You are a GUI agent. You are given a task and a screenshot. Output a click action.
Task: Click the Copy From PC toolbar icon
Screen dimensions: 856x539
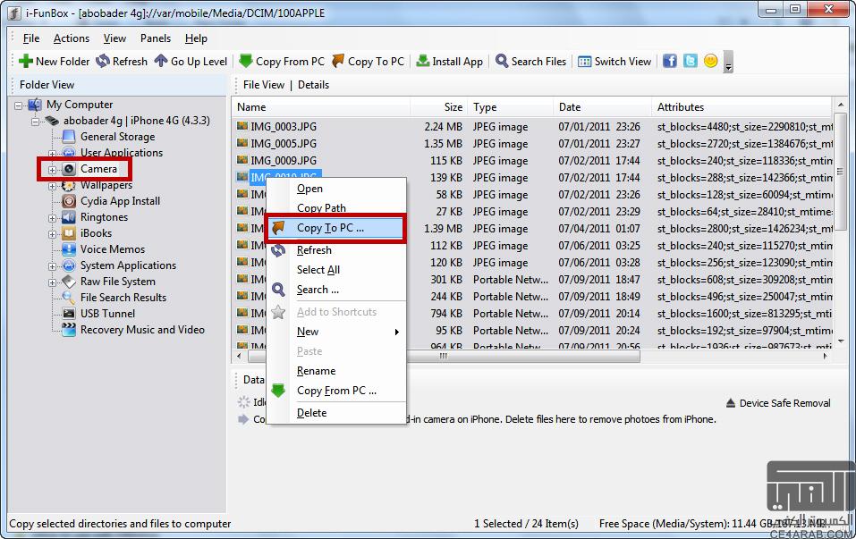(246, 61)
